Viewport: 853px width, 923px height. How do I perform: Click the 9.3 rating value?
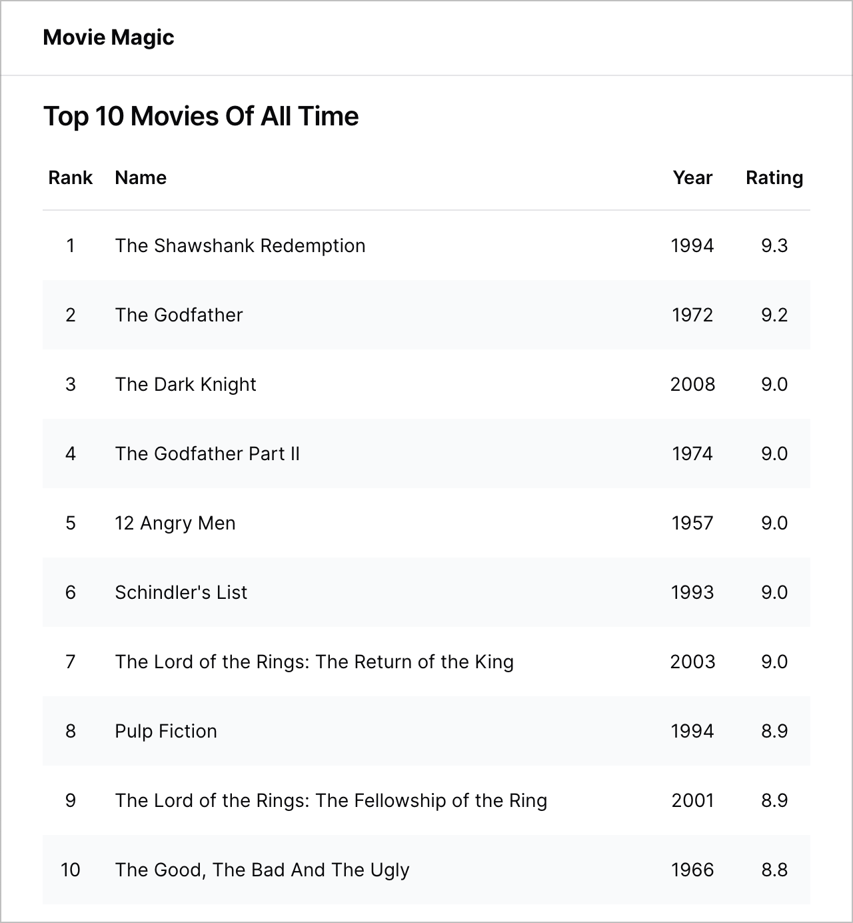774,245
